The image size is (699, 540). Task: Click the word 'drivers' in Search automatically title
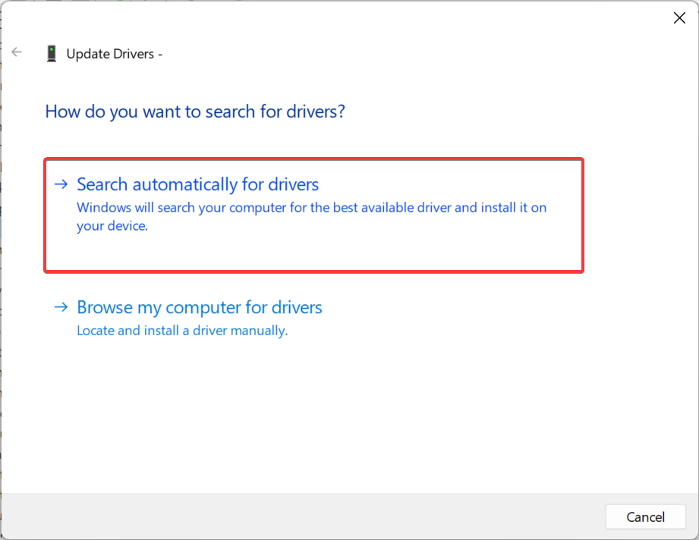(293, 184)
